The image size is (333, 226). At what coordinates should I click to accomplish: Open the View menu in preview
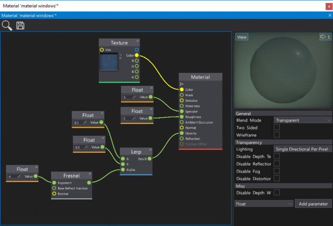[x=242, y=37]
